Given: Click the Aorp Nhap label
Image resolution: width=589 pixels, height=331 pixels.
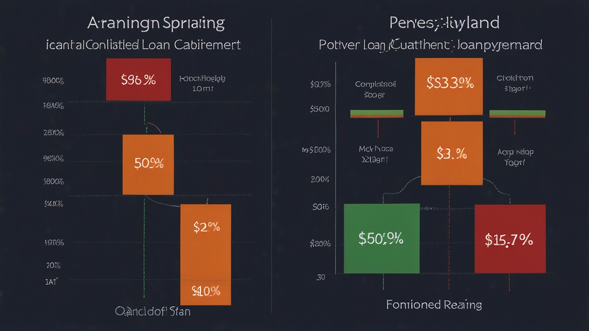Looking at the screenshot, I should (x=515, y=157).
